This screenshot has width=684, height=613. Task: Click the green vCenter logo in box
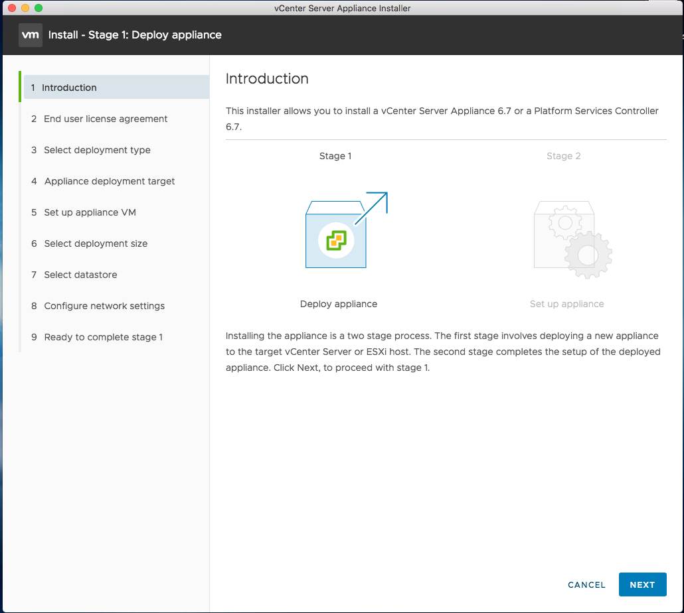[x=336, y=240]
